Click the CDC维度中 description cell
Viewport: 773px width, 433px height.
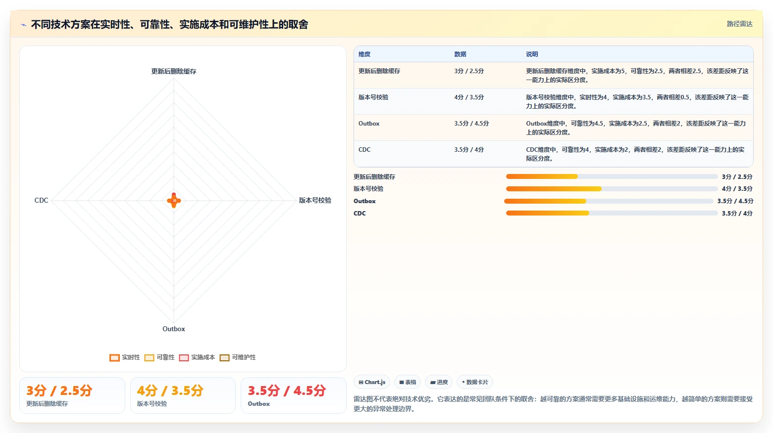click(637, 154)
